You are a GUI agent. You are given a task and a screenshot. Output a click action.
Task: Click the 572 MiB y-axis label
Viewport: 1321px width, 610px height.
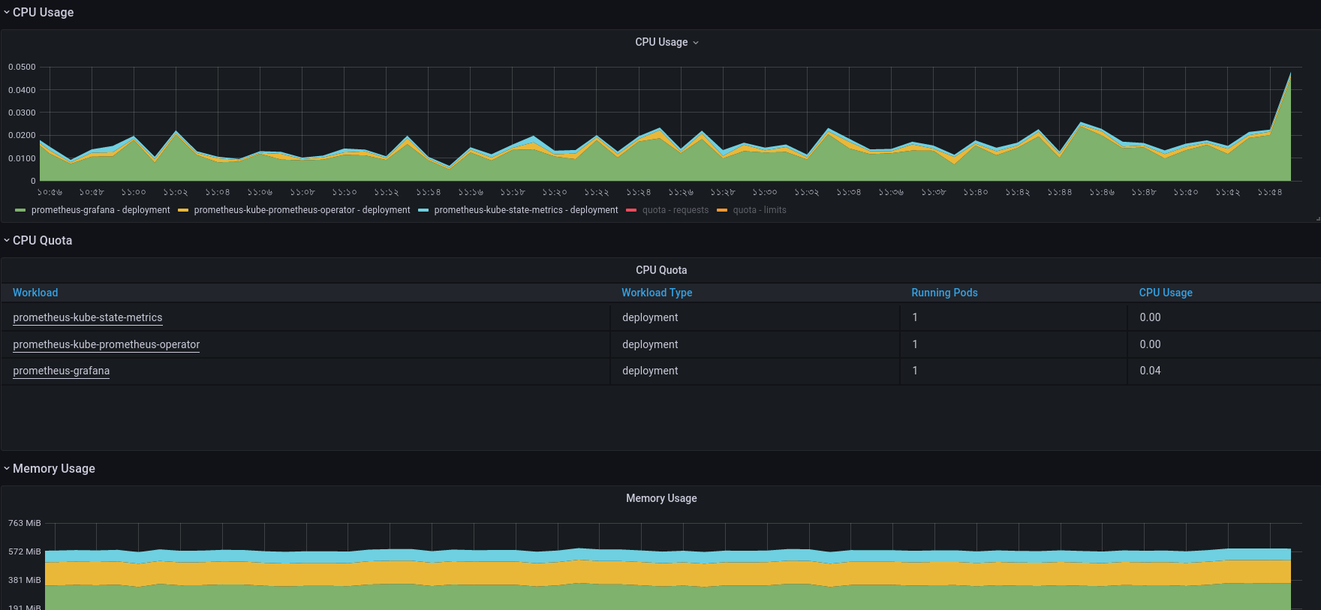[25, 551]
